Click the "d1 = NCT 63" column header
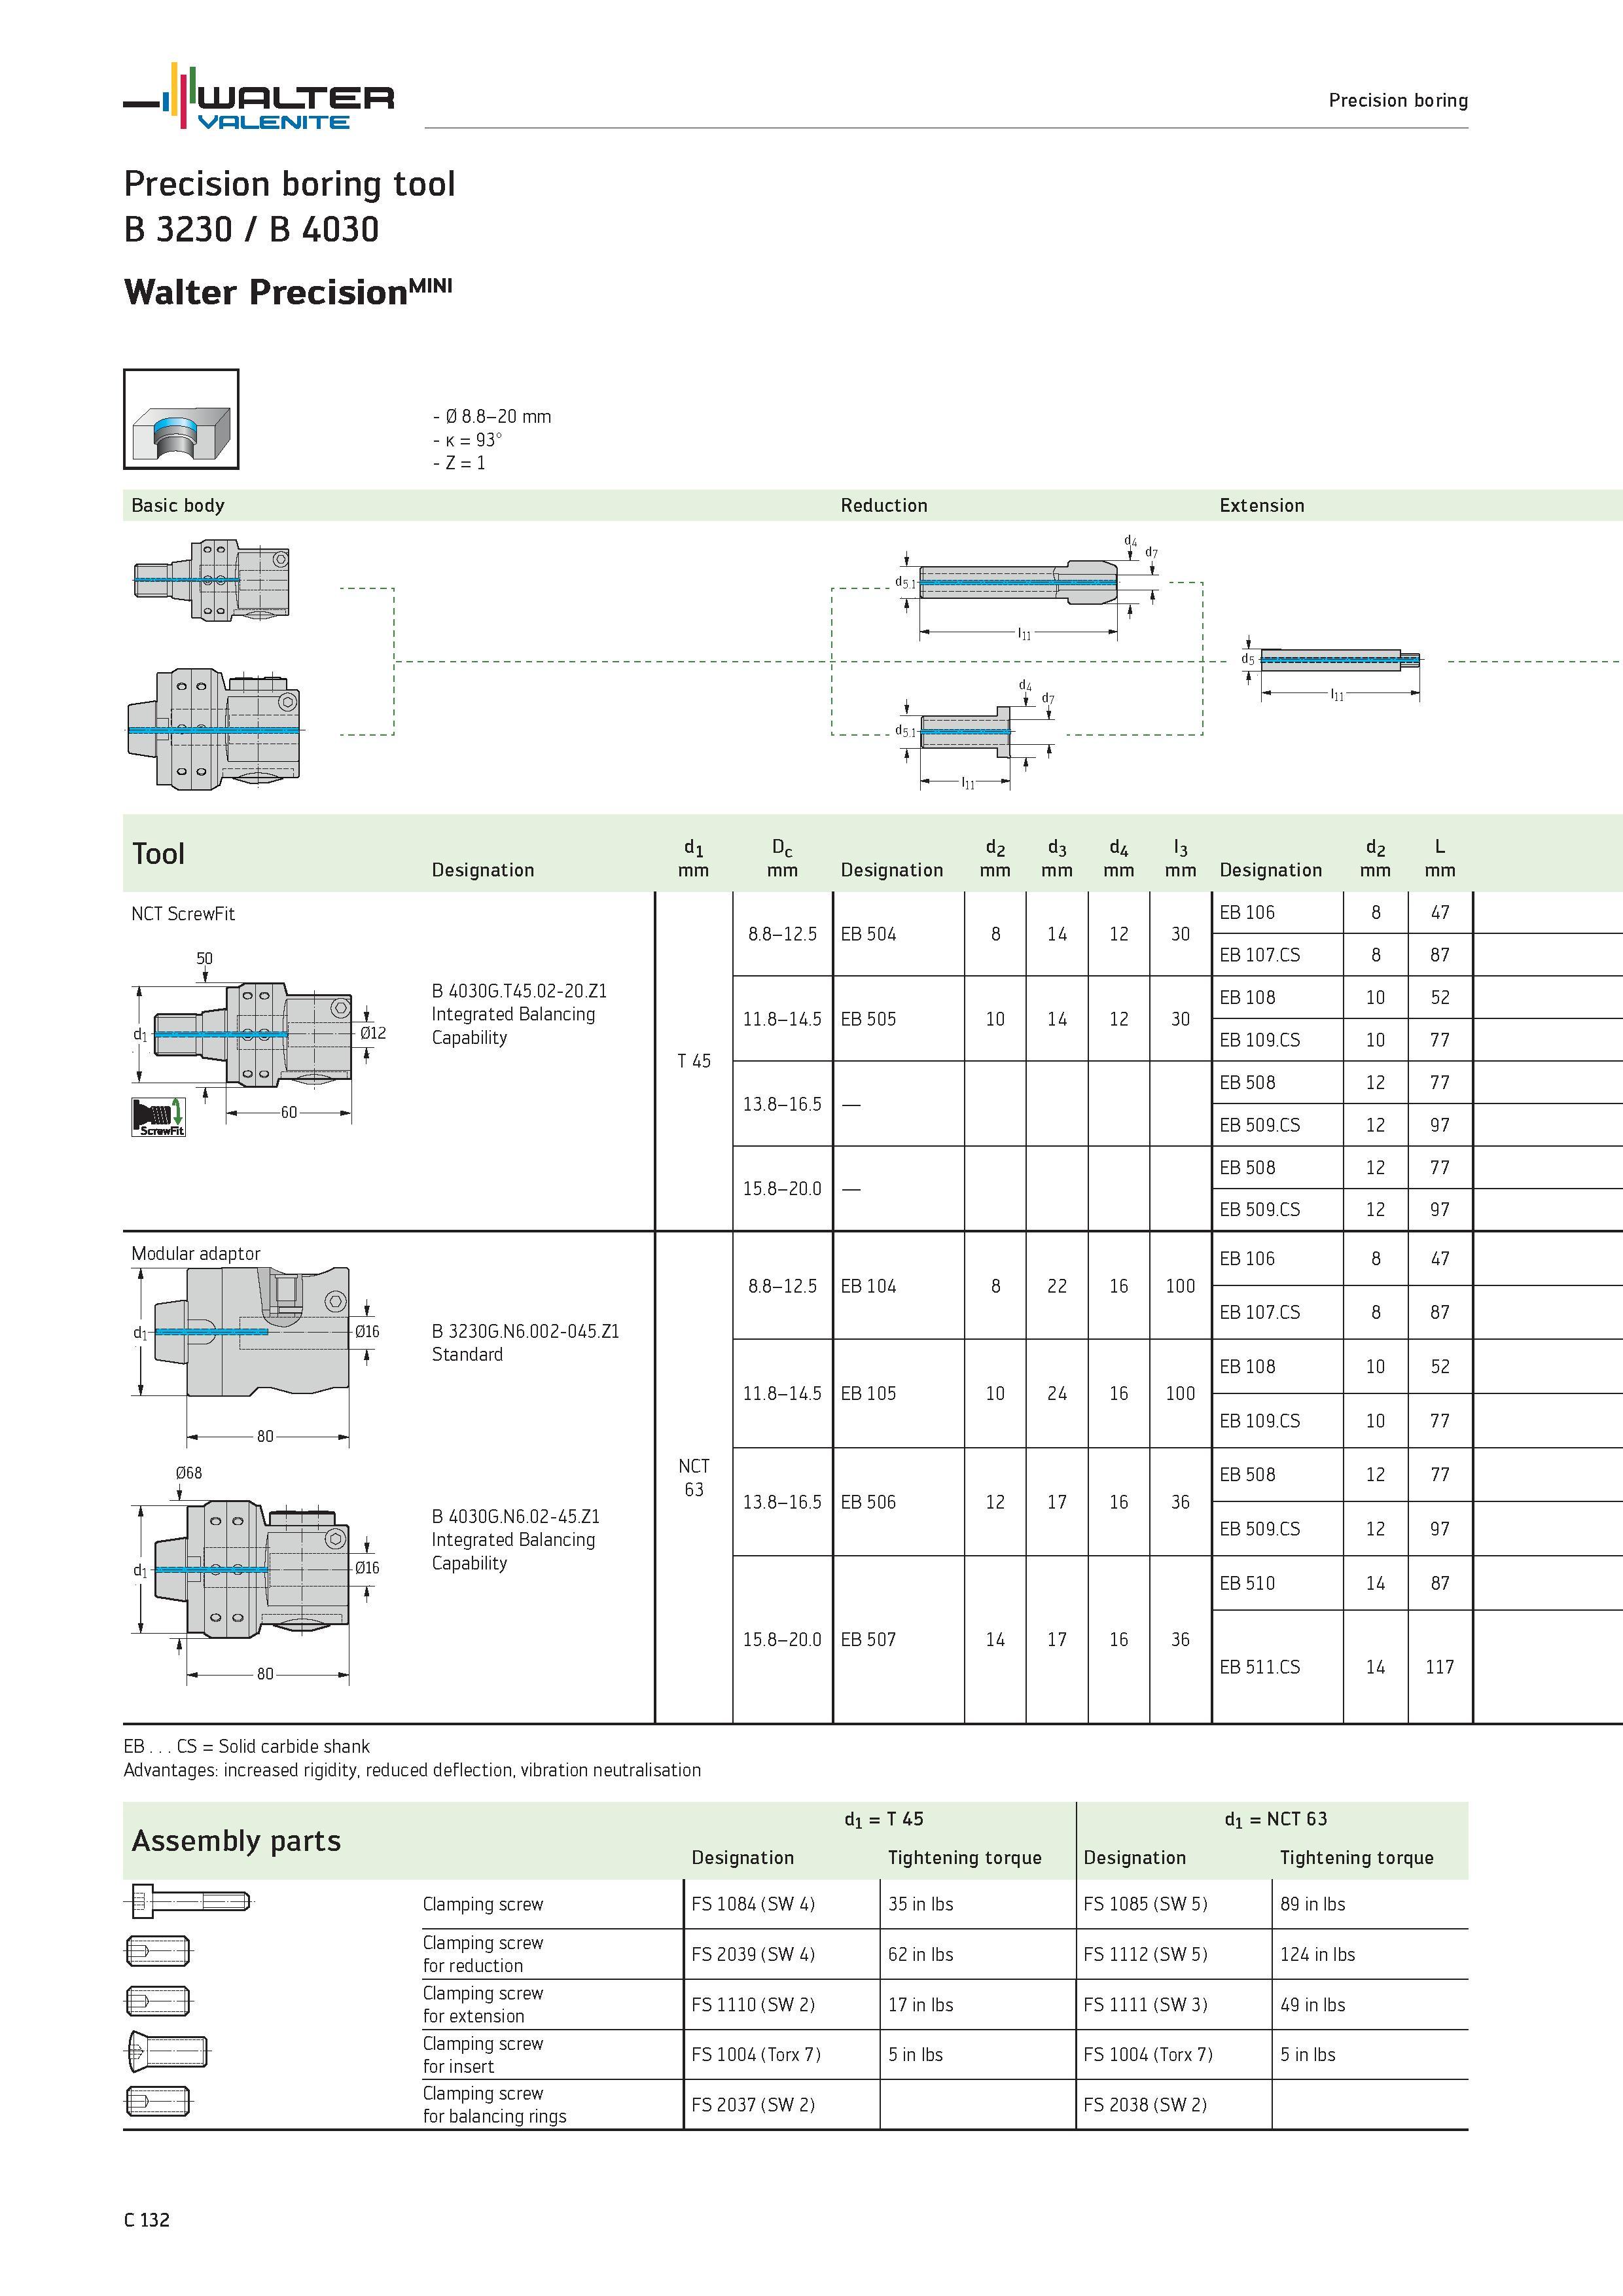This screenshot has width=1623, height=2296. click(x=1276, y=1819)
